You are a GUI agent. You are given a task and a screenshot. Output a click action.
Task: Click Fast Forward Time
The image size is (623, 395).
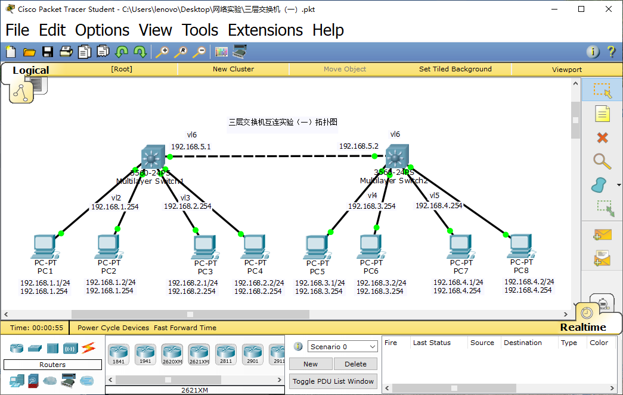185,328
